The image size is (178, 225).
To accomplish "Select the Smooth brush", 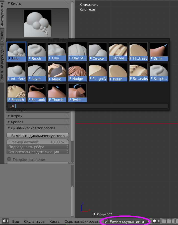I will pos(16,93).
